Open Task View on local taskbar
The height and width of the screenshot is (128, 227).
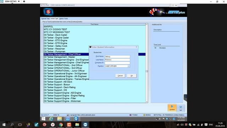tap(20, 125)
